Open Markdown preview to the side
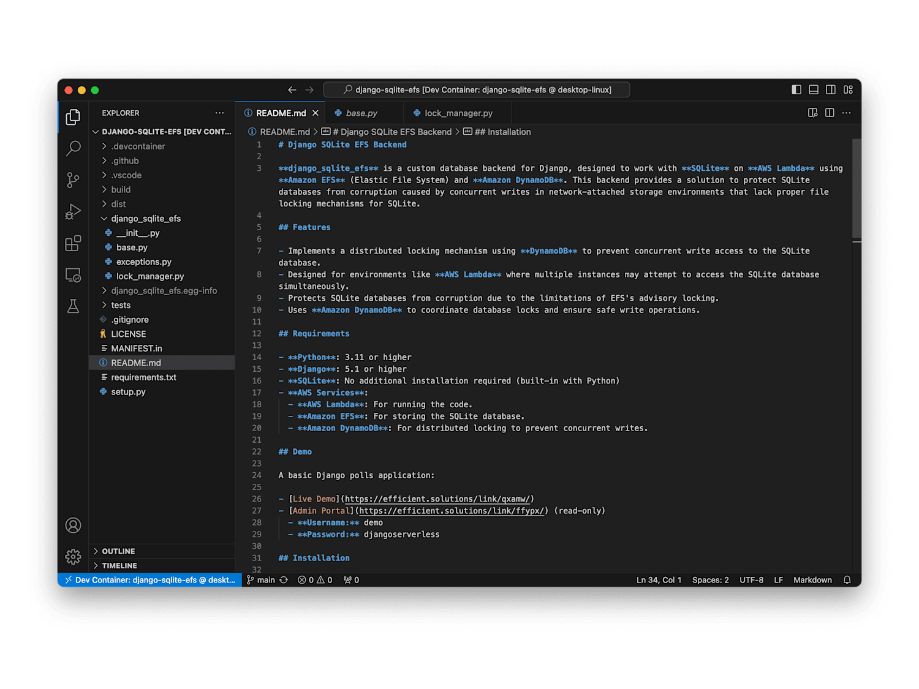The width and height of the screenshot is (919, 689). point(813,113)
